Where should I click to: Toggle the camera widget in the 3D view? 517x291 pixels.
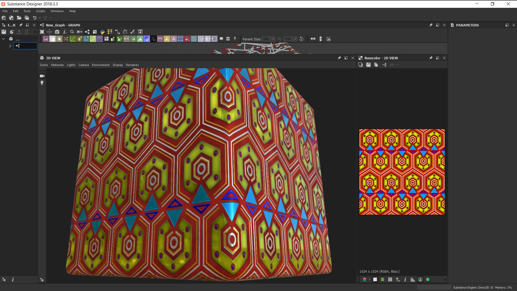click(x=42, y=76)
